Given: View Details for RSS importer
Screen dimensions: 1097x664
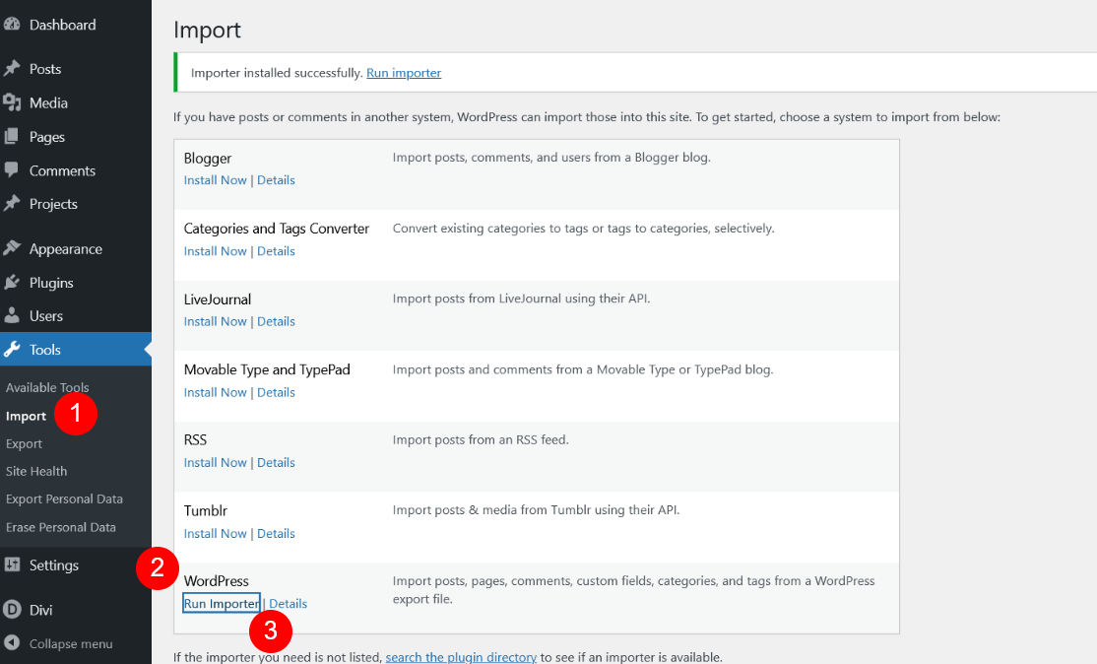Looking at the screenshot, I should tap(276, 462).
